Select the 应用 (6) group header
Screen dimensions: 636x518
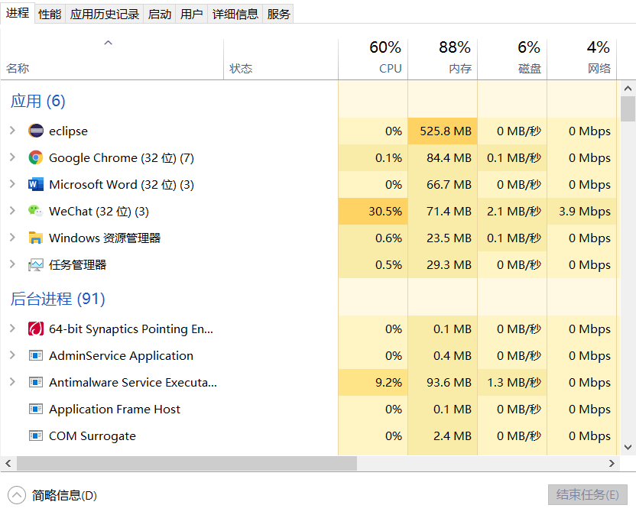tap(37, 101)
